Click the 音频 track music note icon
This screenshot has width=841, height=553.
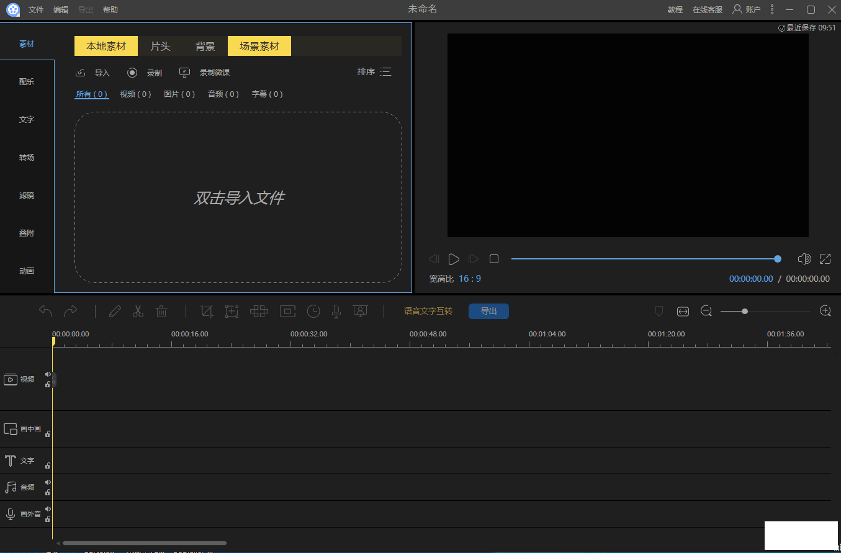click(x=11, y=487)
